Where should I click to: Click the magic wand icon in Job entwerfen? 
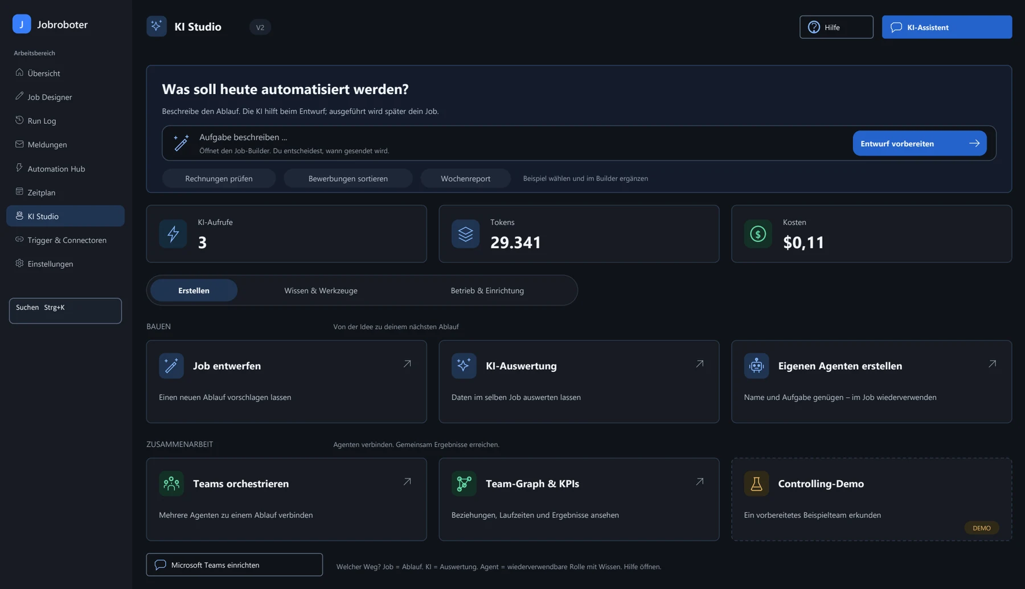pyautogui.click(x=171, y=366)
